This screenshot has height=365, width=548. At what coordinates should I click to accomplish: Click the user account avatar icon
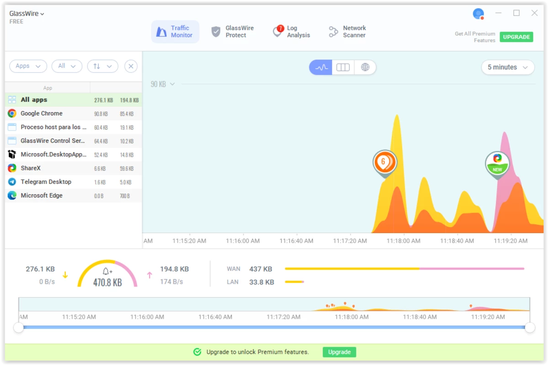click(478, 14)
